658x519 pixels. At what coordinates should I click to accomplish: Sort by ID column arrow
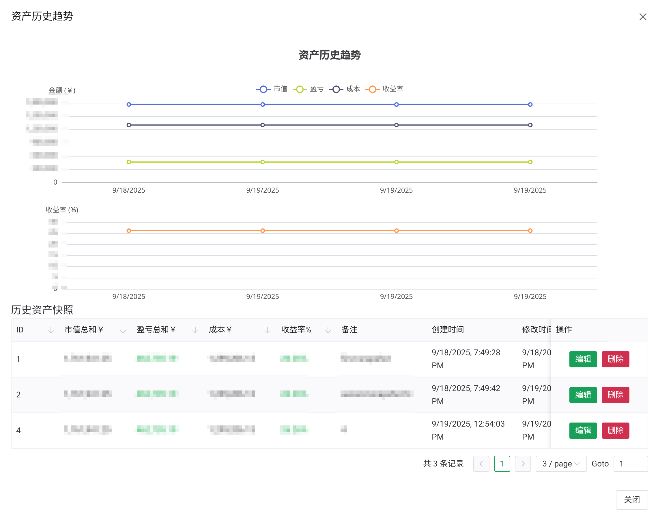point(51,330)
